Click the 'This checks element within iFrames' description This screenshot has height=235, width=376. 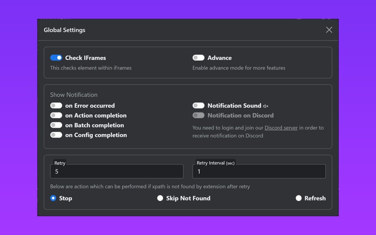coord(91,68)
